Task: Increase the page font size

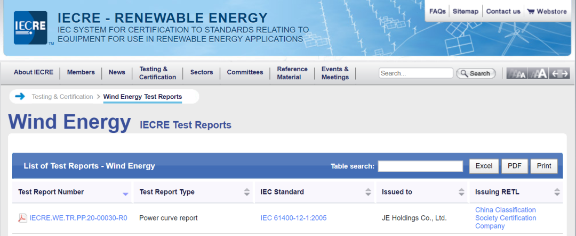Action: 538,73
